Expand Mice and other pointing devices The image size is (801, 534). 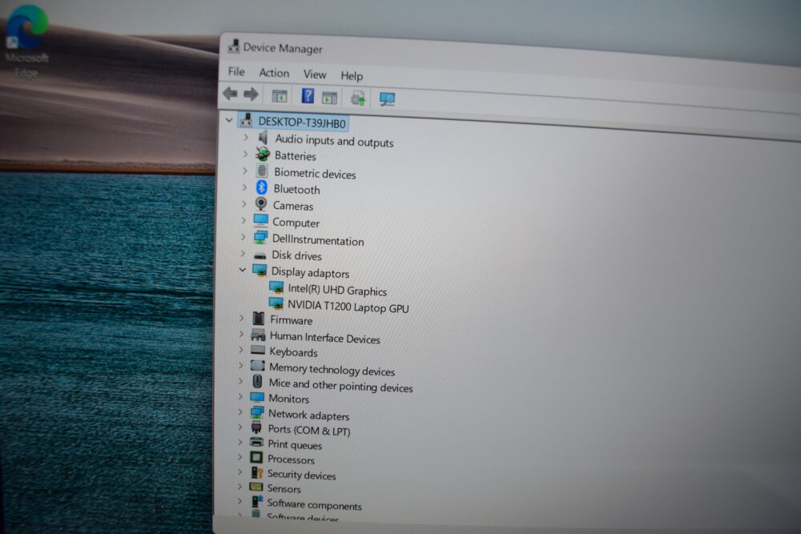240,381
